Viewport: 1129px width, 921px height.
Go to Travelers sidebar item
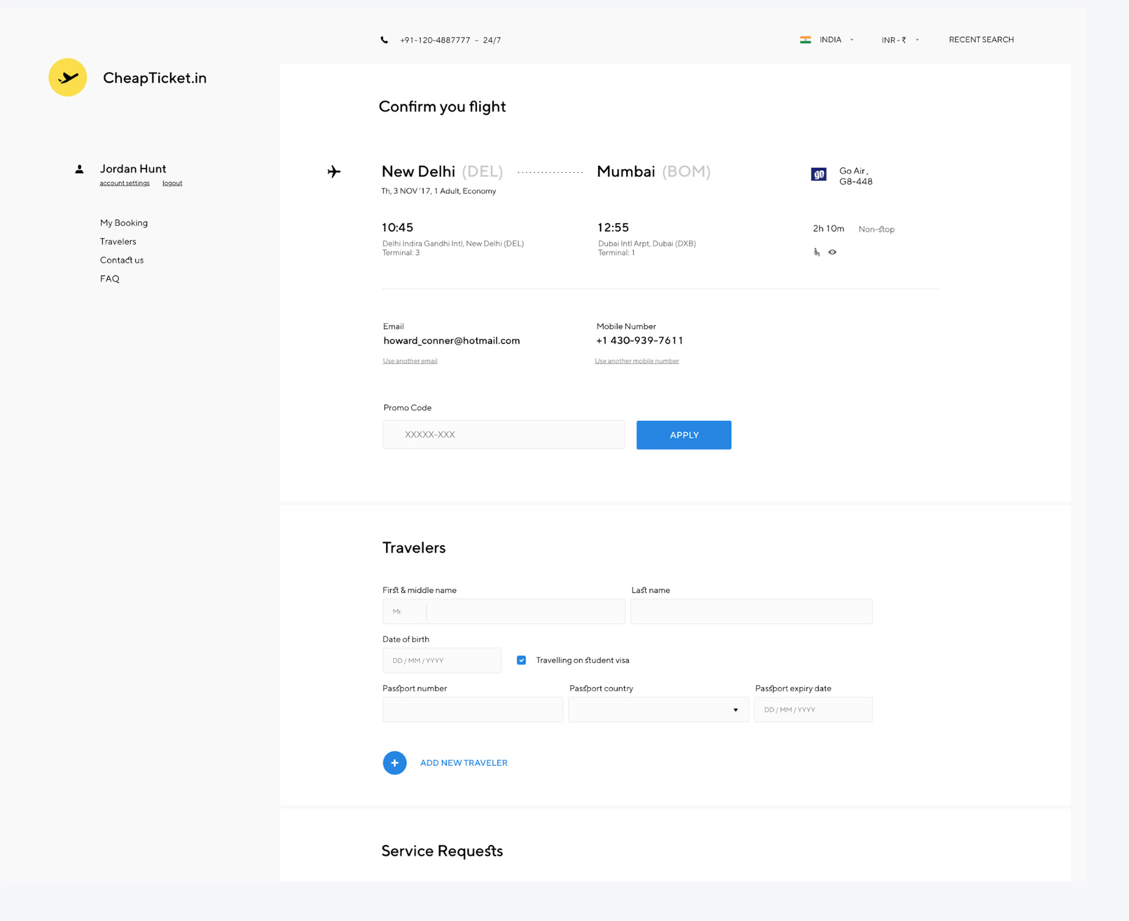(x=118, y=242)
